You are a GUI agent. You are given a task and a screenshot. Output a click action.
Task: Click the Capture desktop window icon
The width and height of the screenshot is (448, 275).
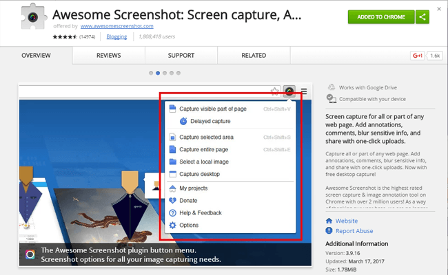point(172,174)
